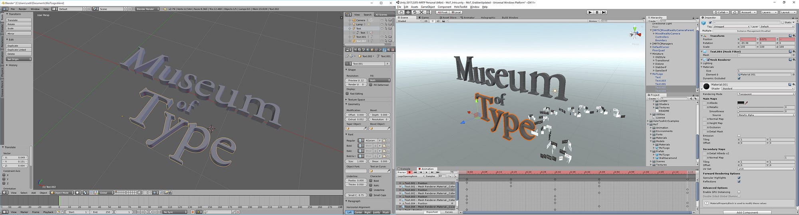The image size is (799, 215).
Task: Click the Add Component button
Action: click(747, 212)
